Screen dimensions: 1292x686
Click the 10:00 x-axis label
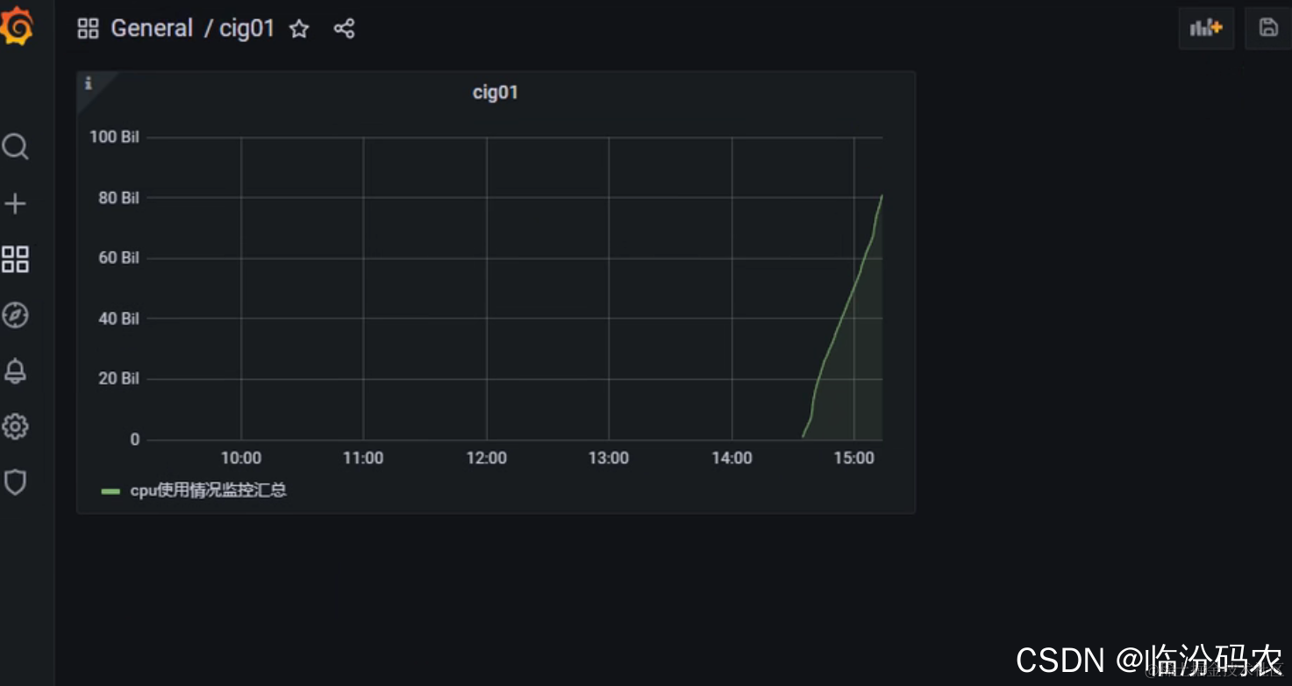coord(241,458)
